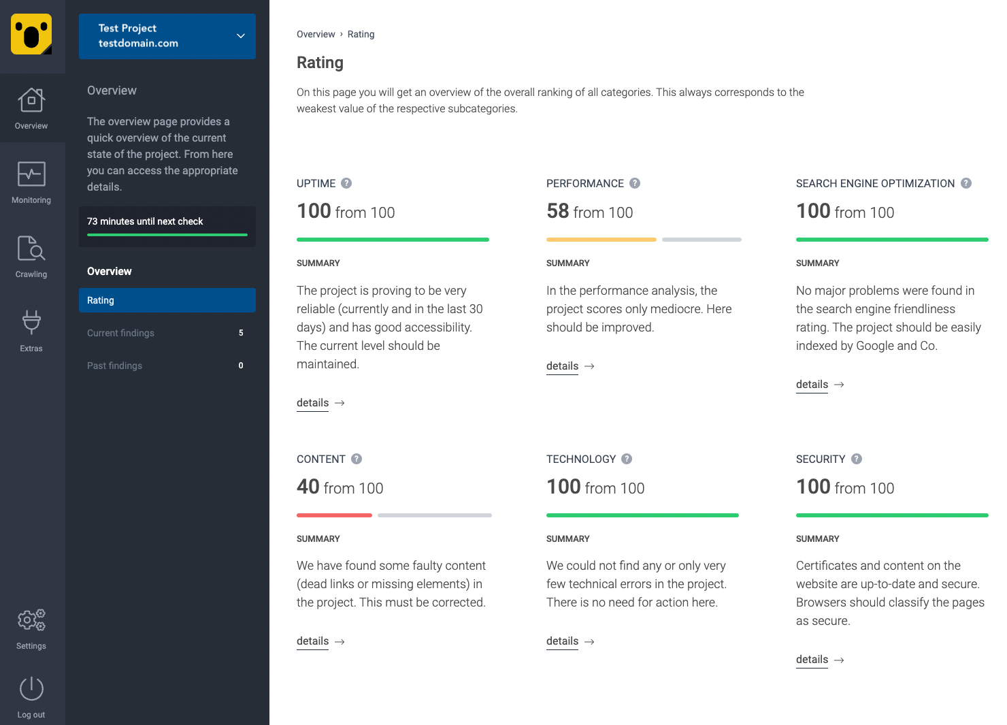Image resolution: width=1007 pixels, height=725 pixels.
Task: Click the Log out power icon
Action: pos(31,688)
